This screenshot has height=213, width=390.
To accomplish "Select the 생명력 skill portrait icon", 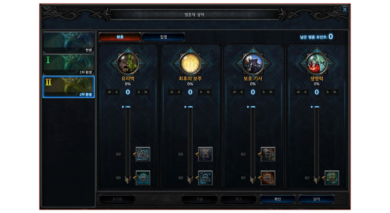I will click(x=317, y=63).
